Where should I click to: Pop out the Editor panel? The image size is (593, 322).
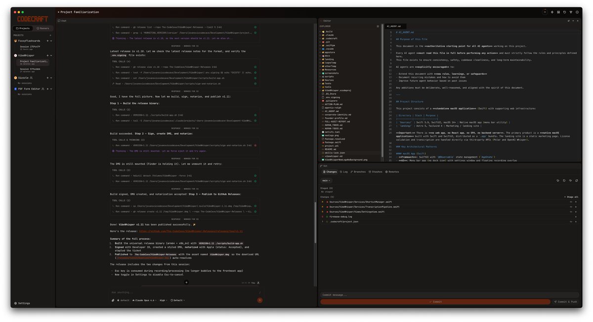pyautogui.click(x=569, y=21)
